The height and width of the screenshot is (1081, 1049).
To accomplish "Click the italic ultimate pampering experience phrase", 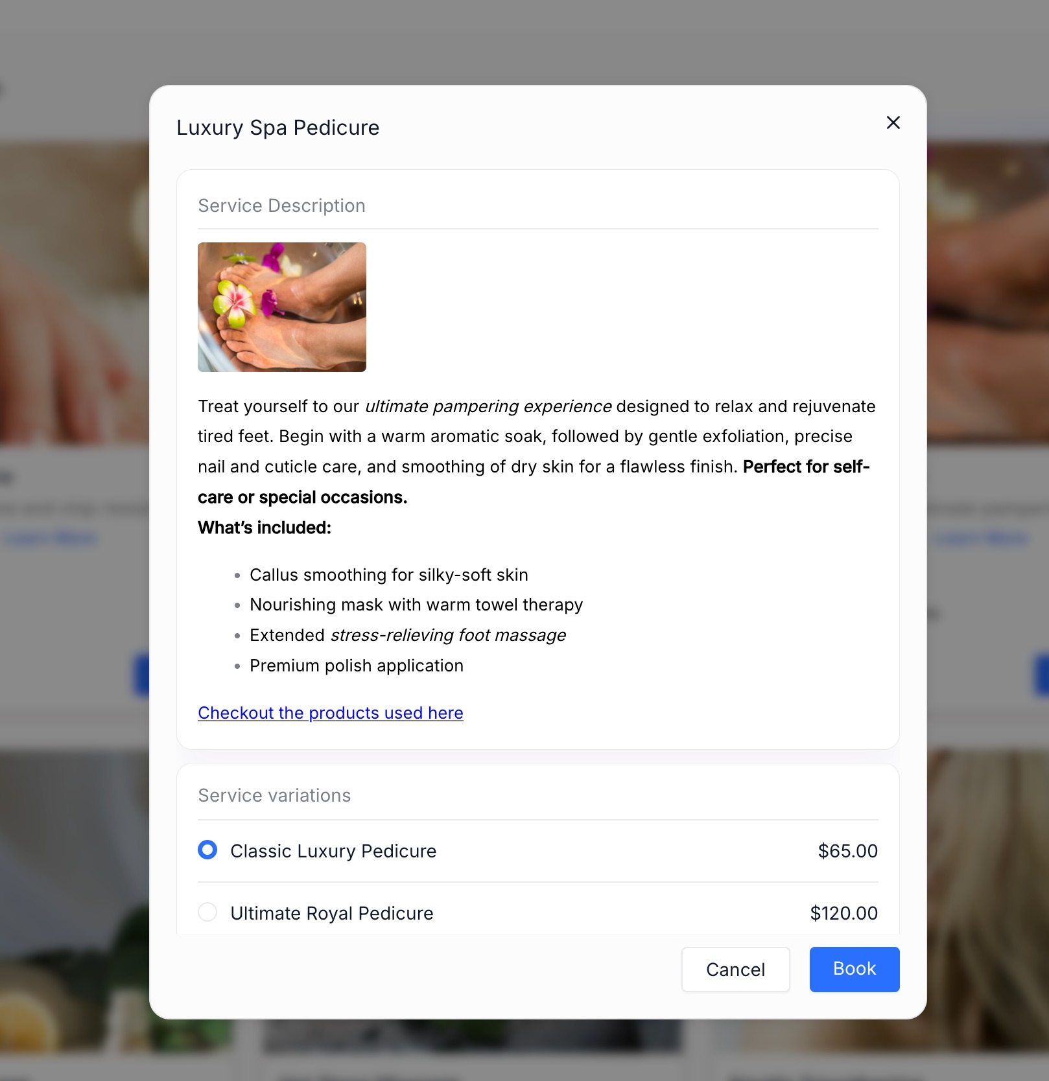I will (x=488, y=406).
